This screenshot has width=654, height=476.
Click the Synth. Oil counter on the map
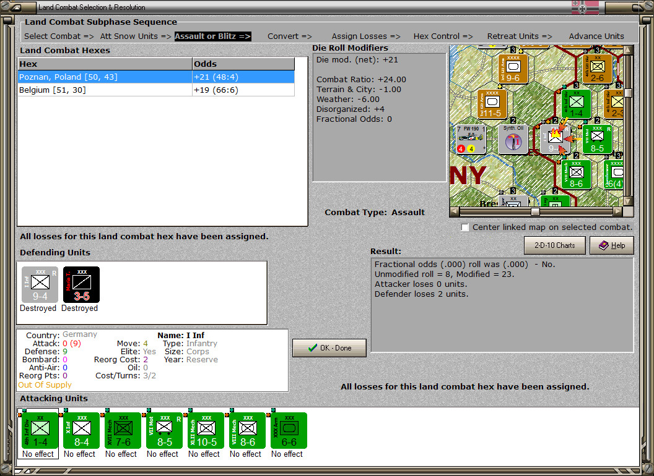point(513,140)
